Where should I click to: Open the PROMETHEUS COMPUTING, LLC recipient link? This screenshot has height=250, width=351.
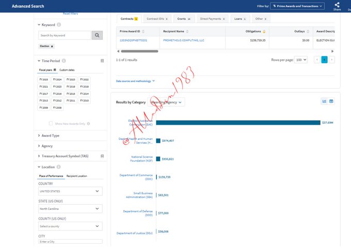coord(183,40)
